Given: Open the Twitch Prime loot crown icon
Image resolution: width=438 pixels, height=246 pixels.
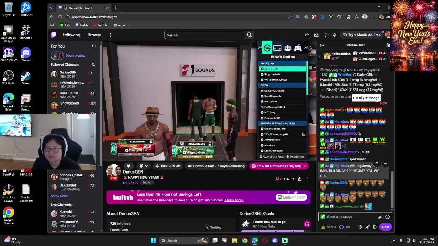Looking at the screenshot, I should coord(307,35).
